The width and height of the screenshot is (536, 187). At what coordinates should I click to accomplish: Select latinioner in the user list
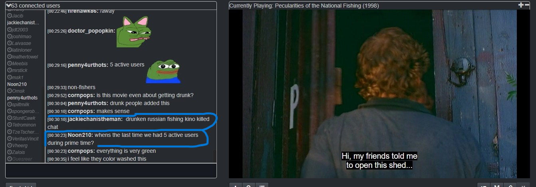pyautogui.click(x=22, y=50)
